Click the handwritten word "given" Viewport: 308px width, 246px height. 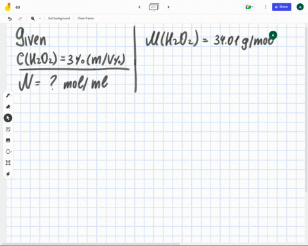[x=31, y=37]
